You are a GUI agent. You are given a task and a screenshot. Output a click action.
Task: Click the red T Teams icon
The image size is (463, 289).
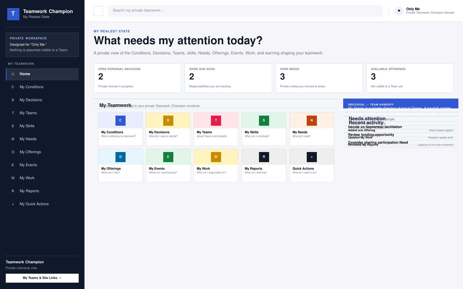[x=216, y=121]
